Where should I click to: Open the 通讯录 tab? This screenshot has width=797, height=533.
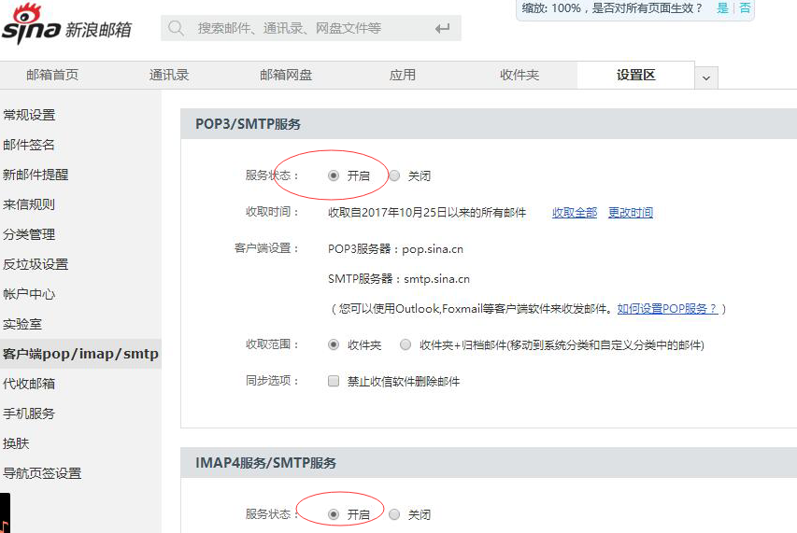169,75
